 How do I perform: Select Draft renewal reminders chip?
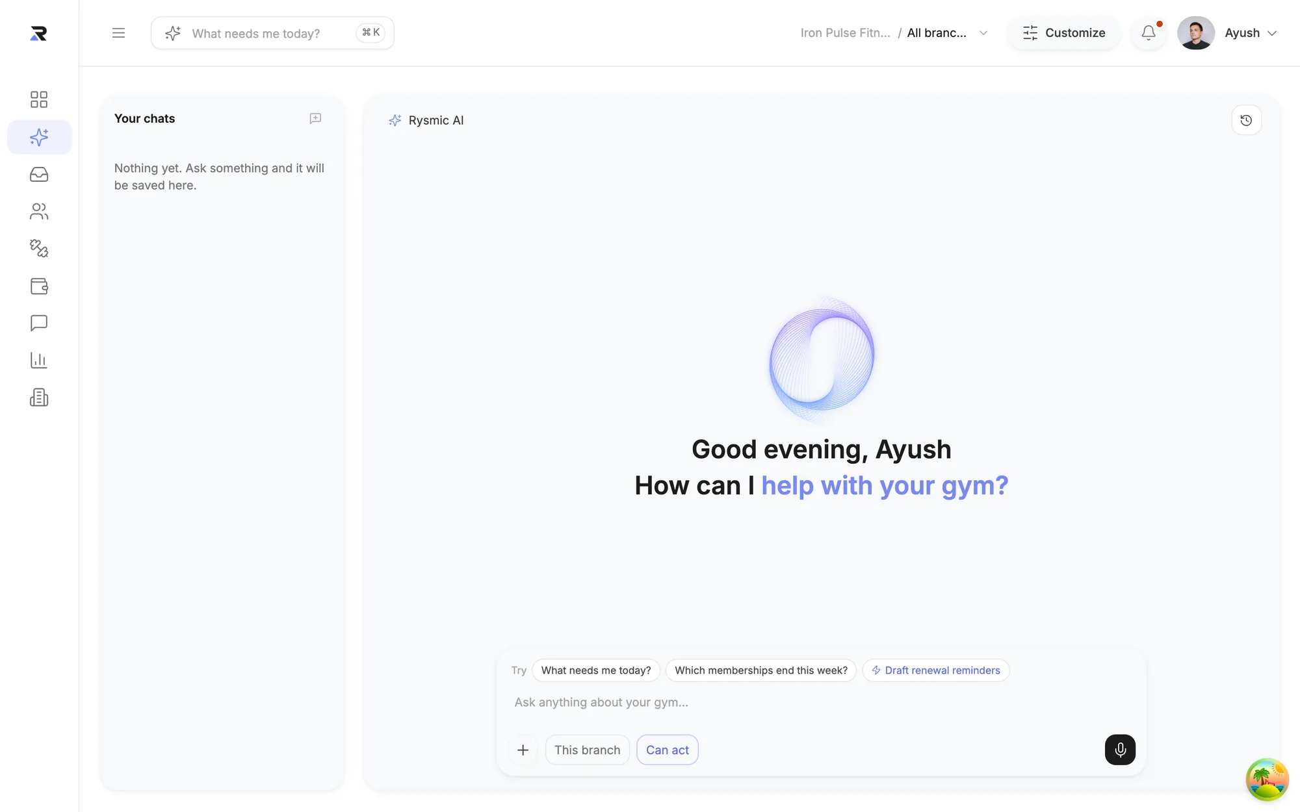936,670
